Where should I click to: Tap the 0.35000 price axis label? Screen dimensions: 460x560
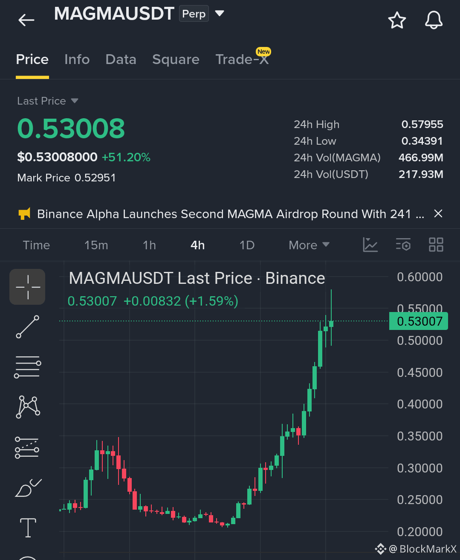click(x=419, y=436)
